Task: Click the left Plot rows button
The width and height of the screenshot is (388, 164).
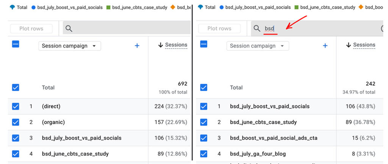Action: [31, 29]
